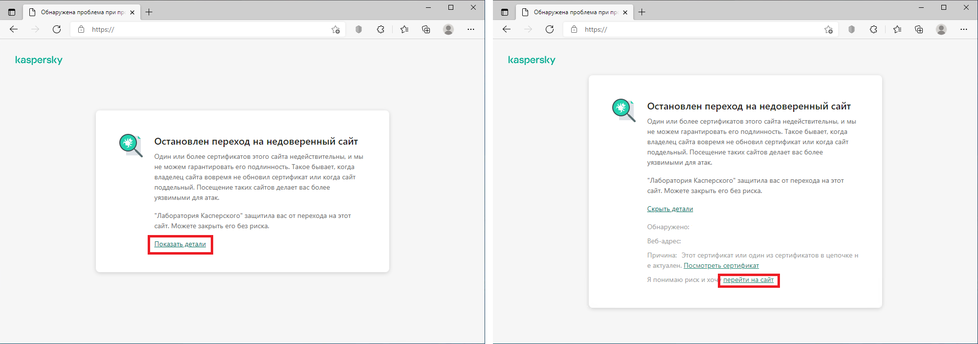Click the profile avatar in the right browser window

click(x=941, y=29)
